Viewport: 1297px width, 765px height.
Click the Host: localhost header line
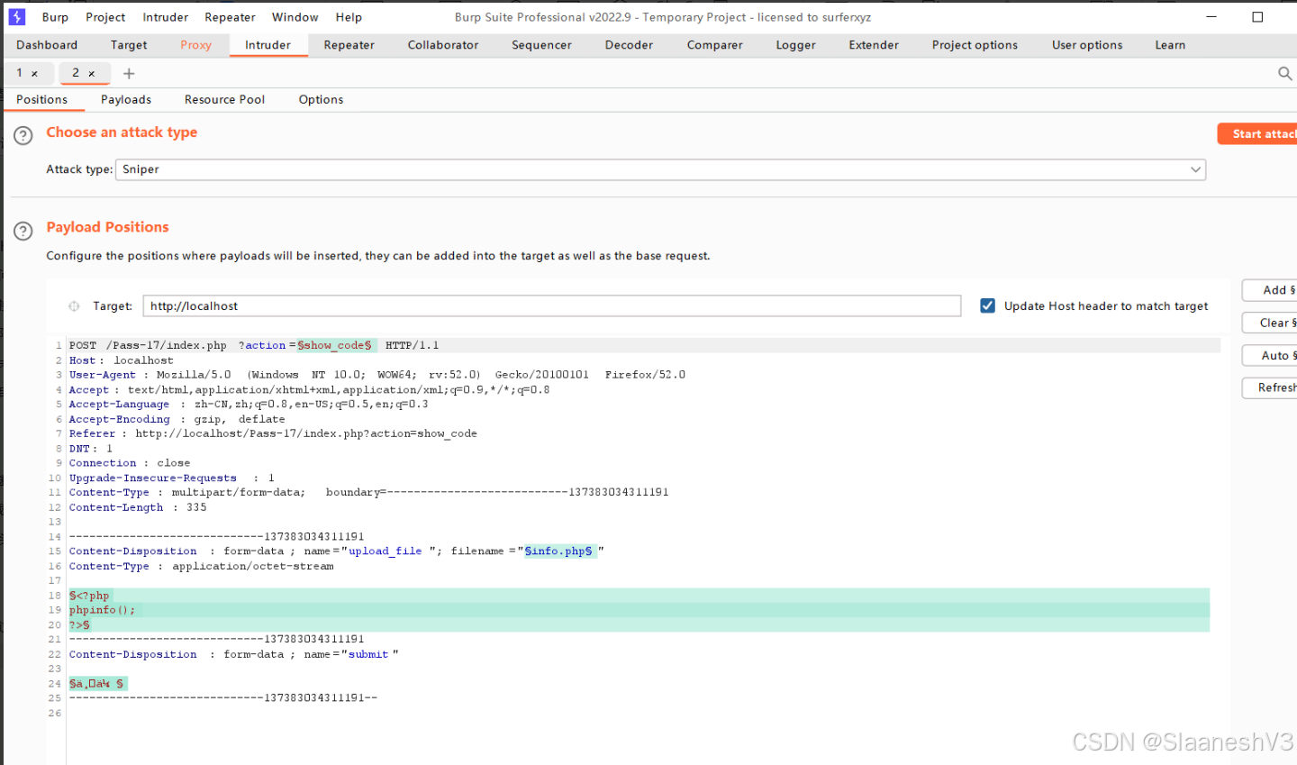click(x=122, y=360)
